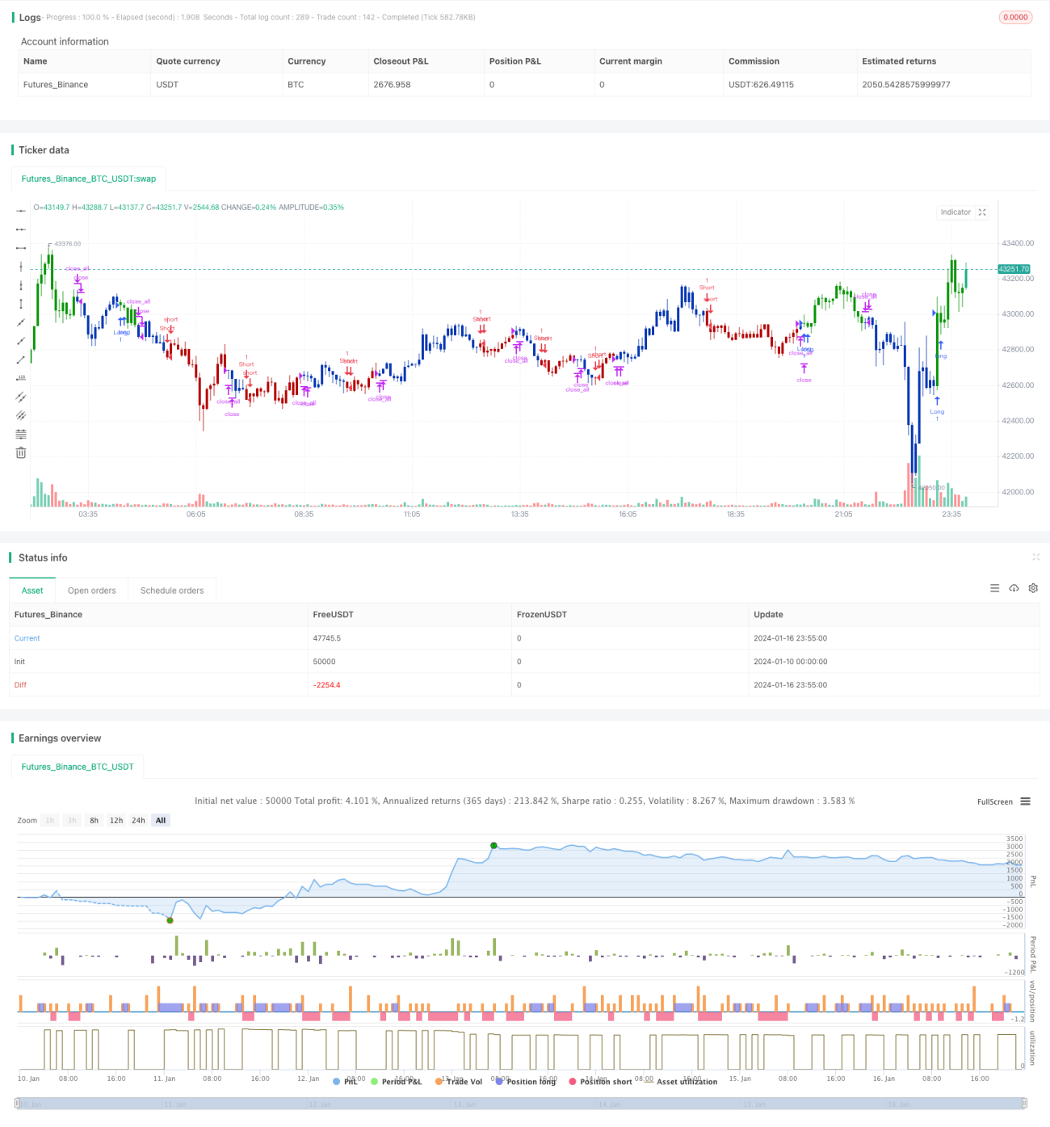Click the chart fullscreen expand icon

point(982,212)
